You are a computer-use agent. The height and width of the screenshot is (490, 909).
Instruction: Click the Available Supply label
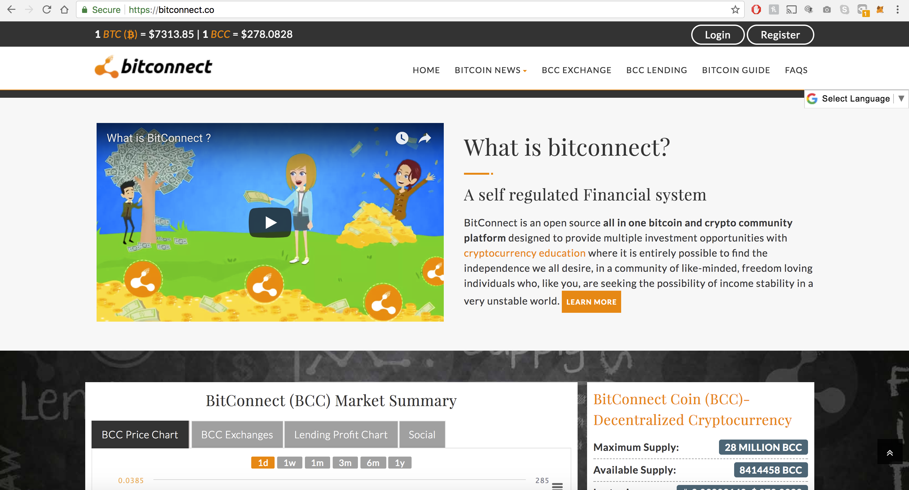point(634,470)
